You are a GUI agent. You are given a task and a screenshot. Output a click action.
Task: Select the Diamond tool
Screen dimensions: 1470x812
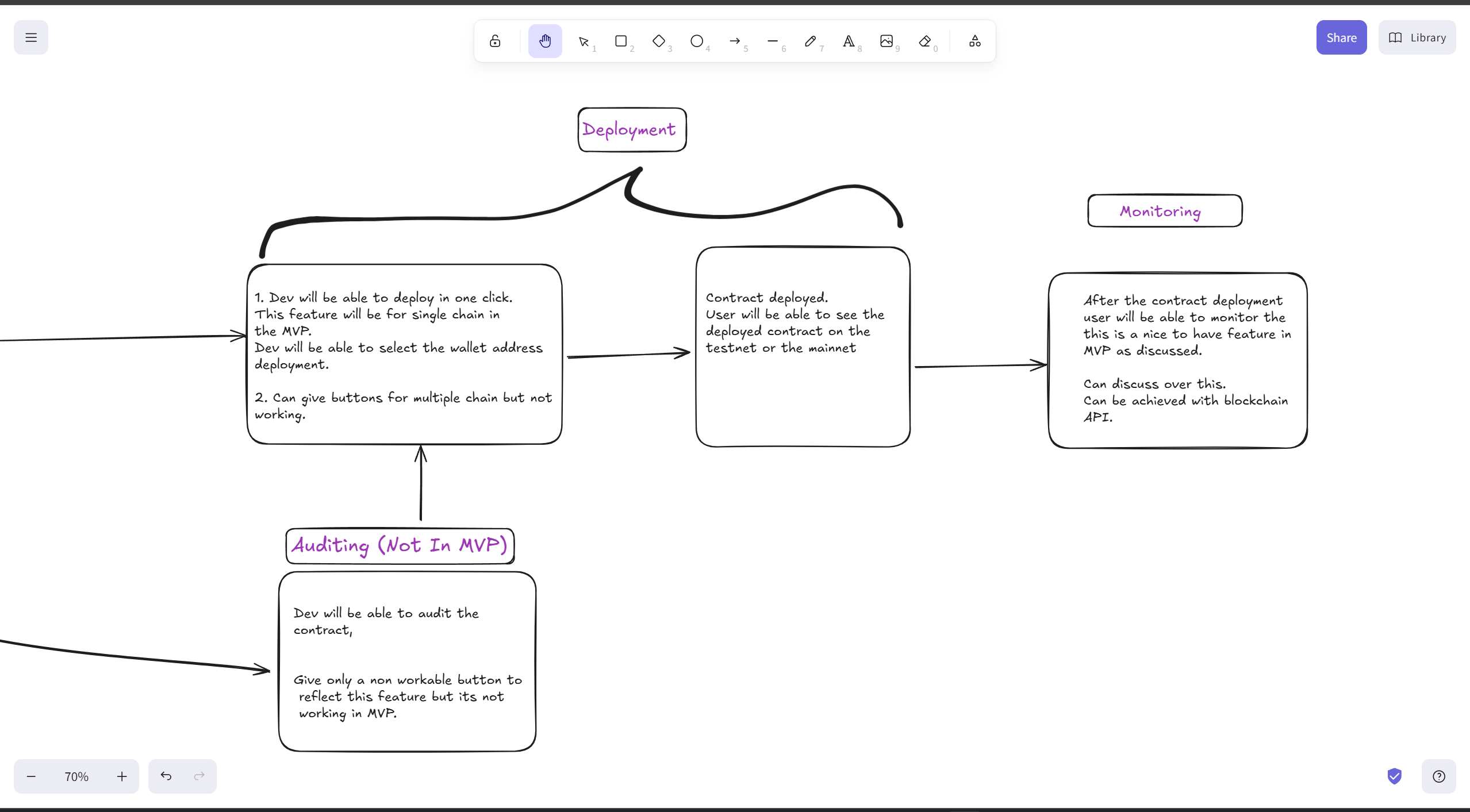tap(660, 41)
